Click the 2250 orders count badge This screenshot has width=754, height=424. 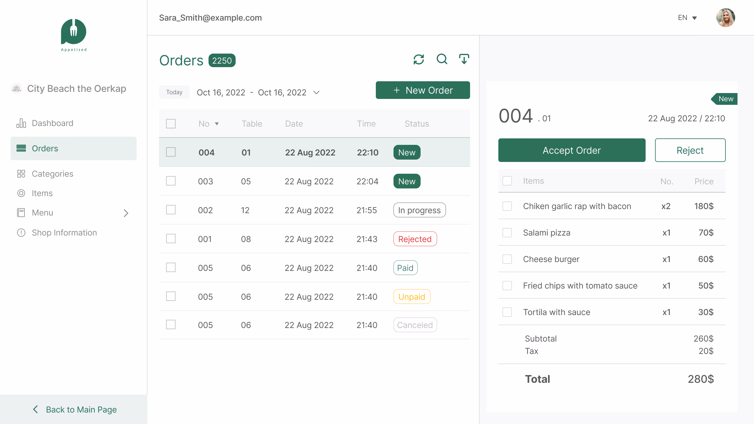[222, 60]
